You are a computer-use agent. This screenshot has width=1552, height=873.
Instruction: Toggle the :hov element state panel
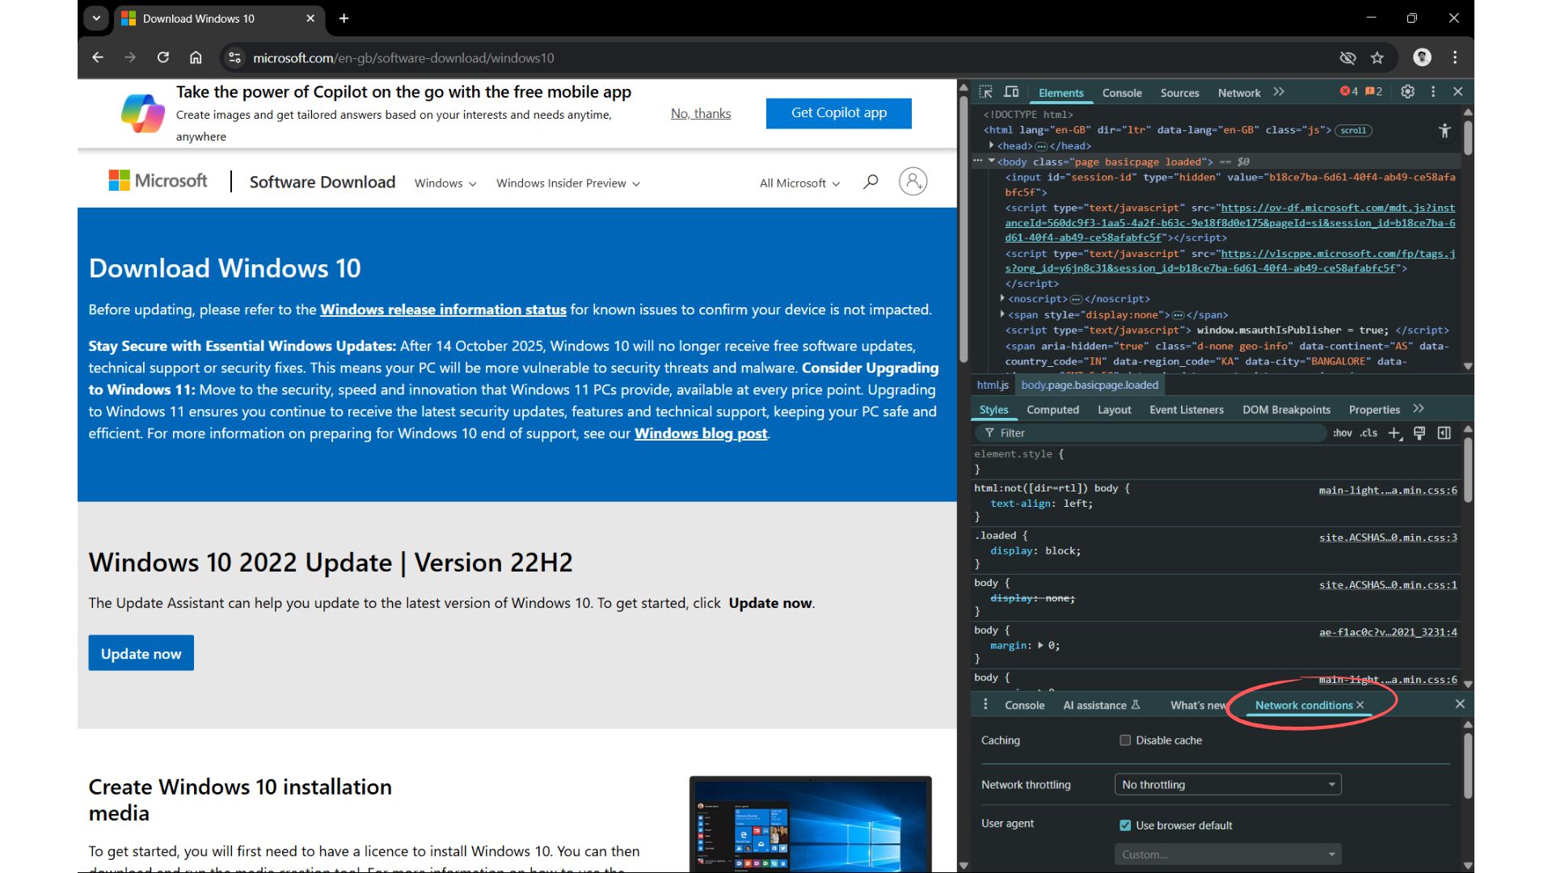(1342, 433)
